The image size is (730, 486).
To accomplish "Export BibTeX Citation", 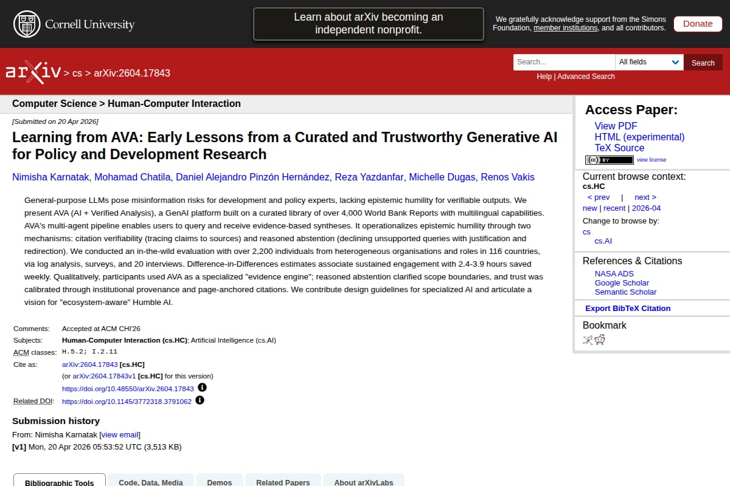I will coord(628,308).
